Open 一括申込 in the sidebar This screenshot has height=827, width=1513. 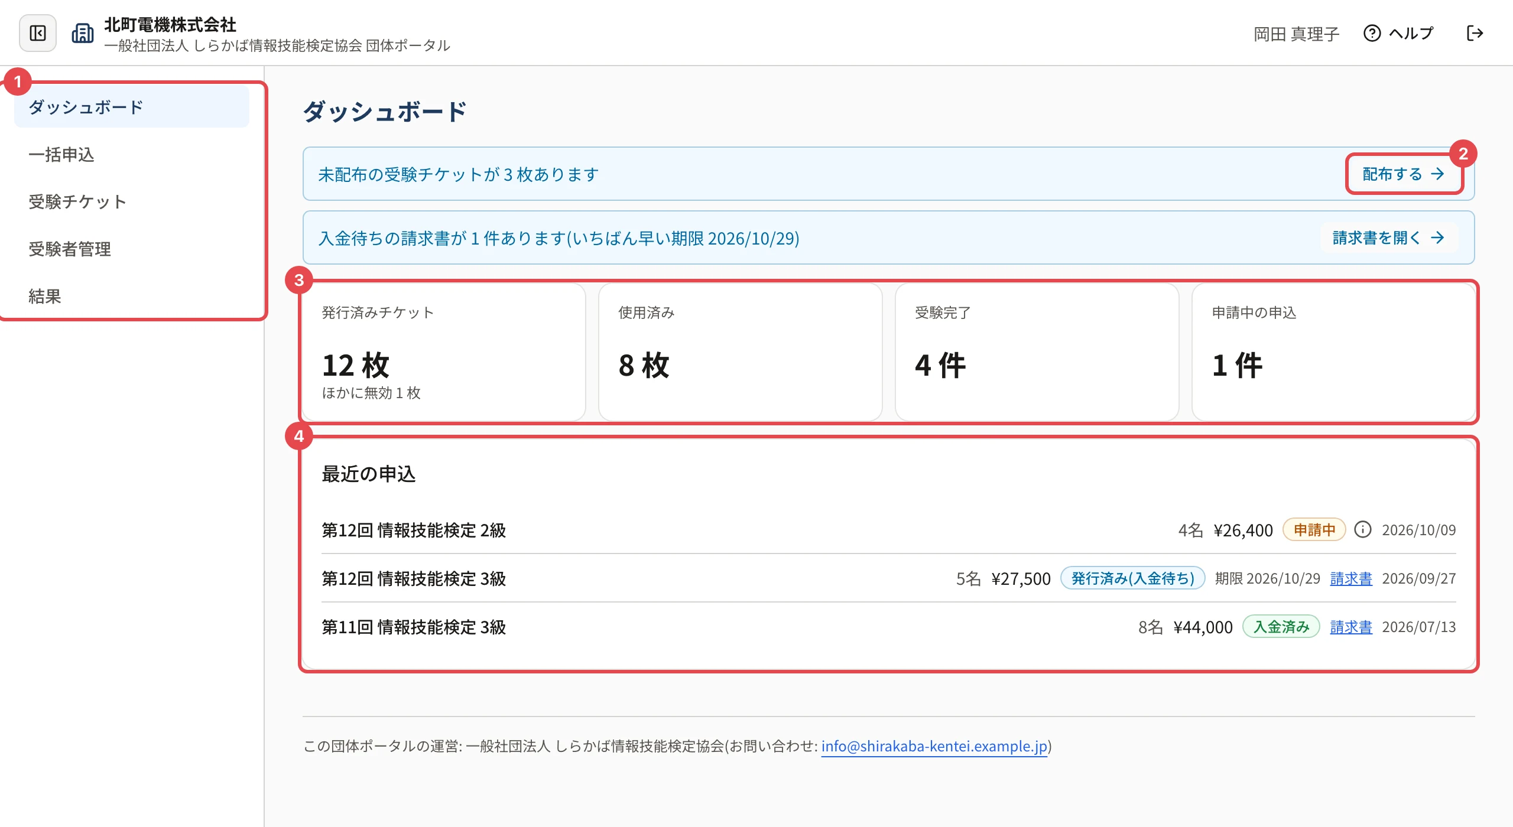(x=132, y=154)
